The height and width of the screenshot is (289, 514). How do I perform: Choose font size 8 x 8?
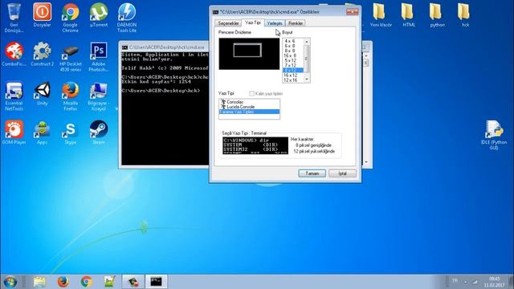click(x=290, y=51)
